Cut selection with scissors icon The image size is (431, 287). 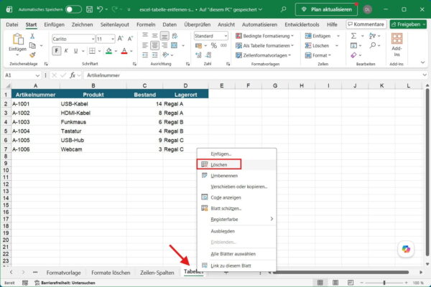32,36
